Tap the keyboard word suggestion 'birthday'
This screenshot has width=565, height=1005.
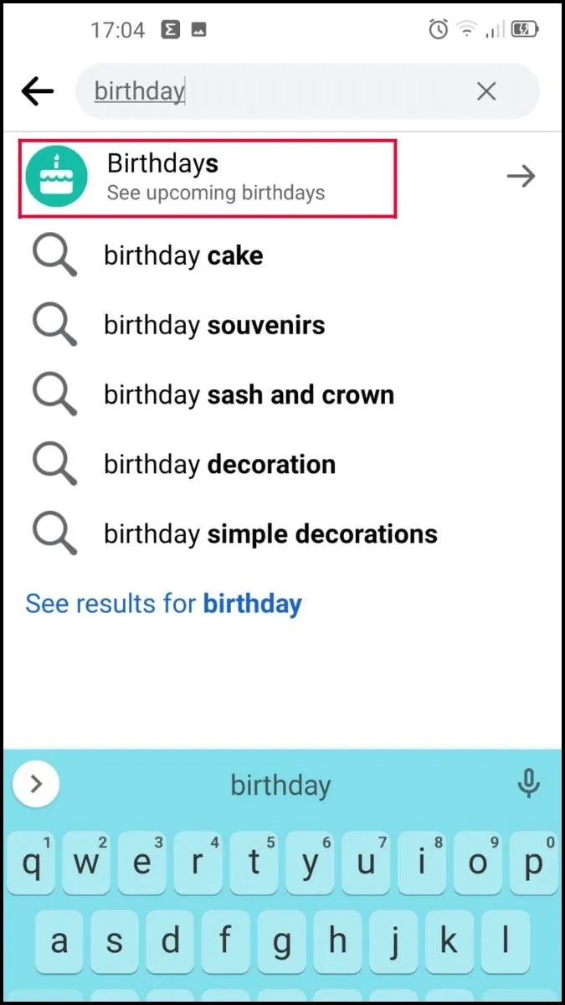[x=280, y=786]
